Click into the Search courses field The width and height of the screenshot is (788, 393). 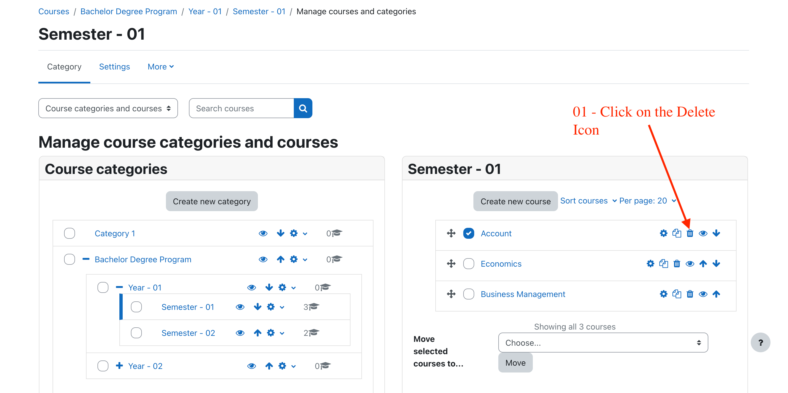coord(241,108)
